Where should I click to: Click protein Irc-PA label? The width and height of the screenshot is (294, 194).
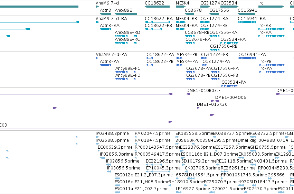click(x=266, y=68)
